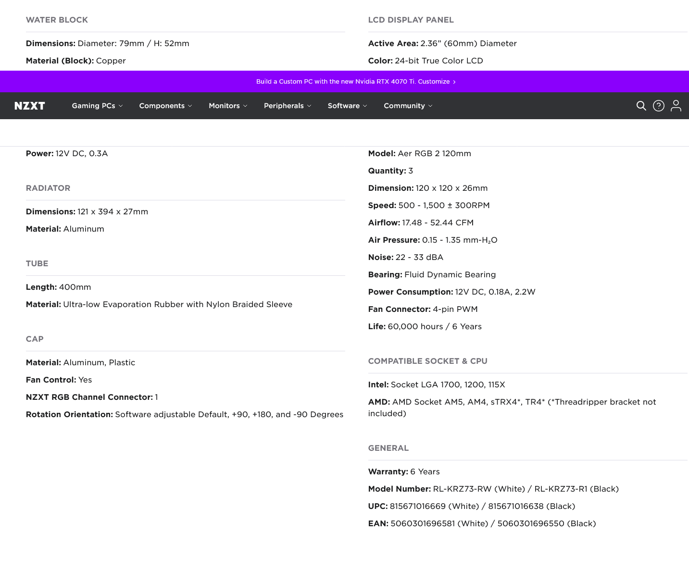The height and width of the screenshot is (569, 689).
Task: Select power consumption '12V DC, 0.18A, 2.2W'
Action: point(495,292)
